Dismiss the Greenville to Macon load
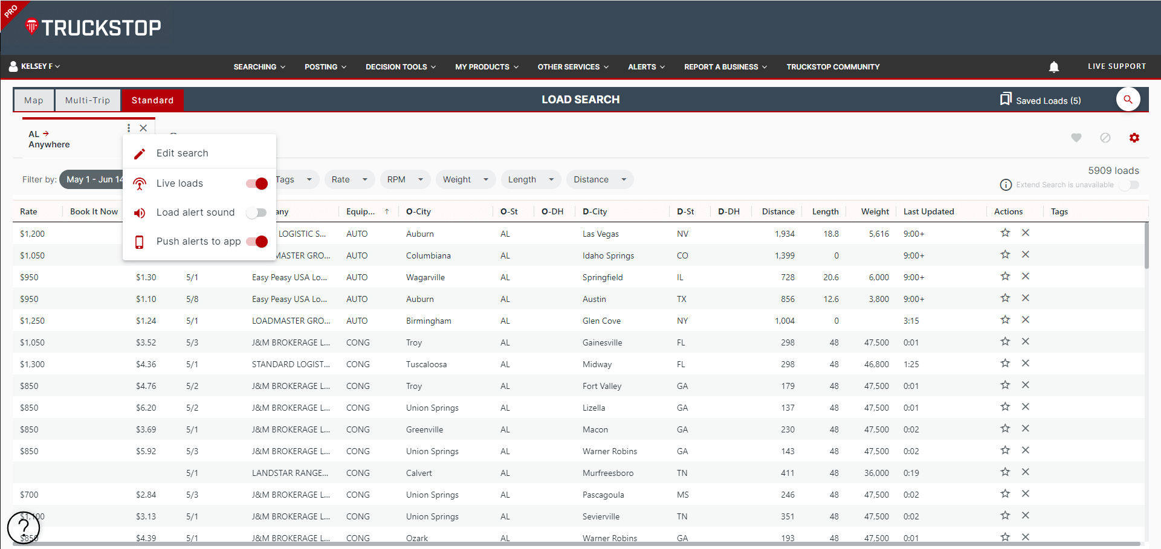This screenshot has height=549, width=1161. 1026,429
